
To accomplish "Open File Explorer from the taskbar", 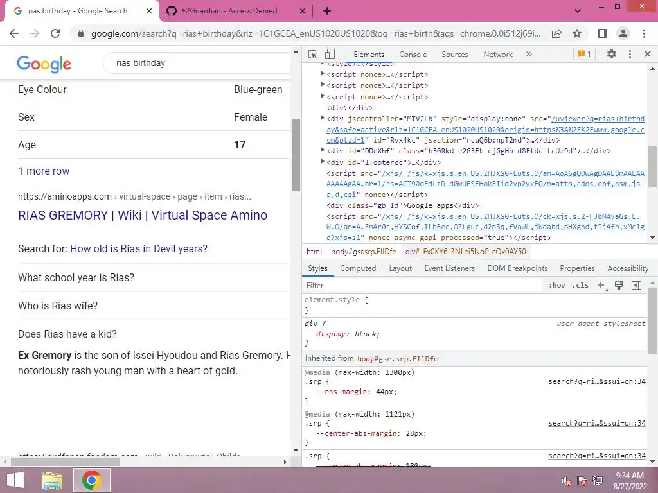I will (x=51, y=480).
